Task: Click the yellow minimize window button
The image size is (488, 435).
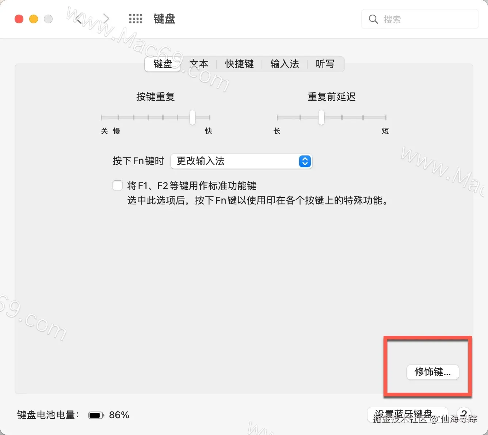Action: pyautogui.click(x=34, y=19)
